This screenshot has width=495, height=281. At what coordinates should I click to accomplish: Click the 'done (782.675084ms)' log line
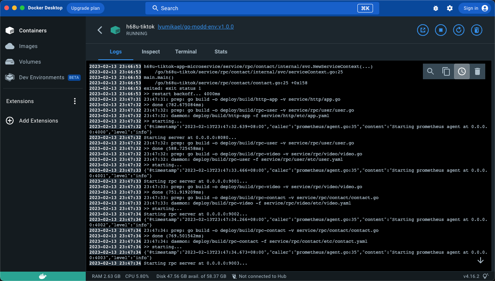[x=174, y=105]
